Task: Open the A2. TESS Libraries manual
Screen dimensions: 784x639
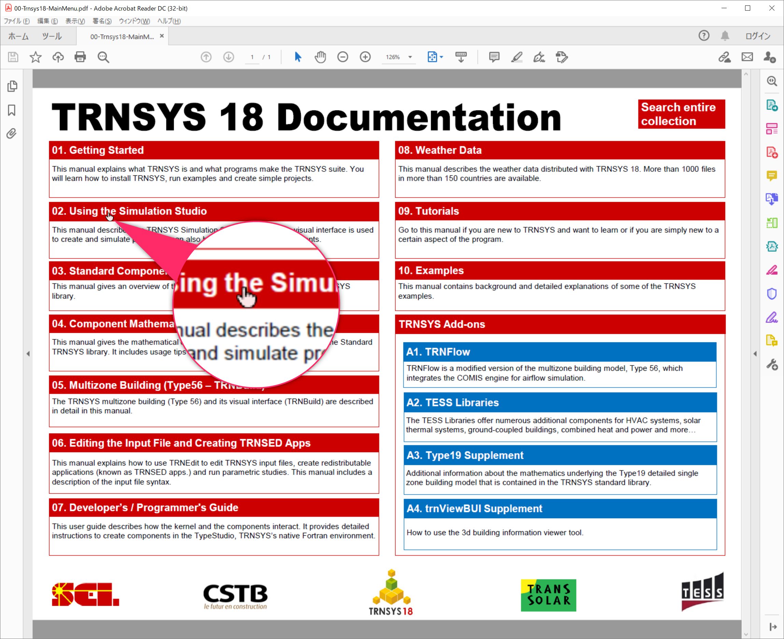Action: 560,402
